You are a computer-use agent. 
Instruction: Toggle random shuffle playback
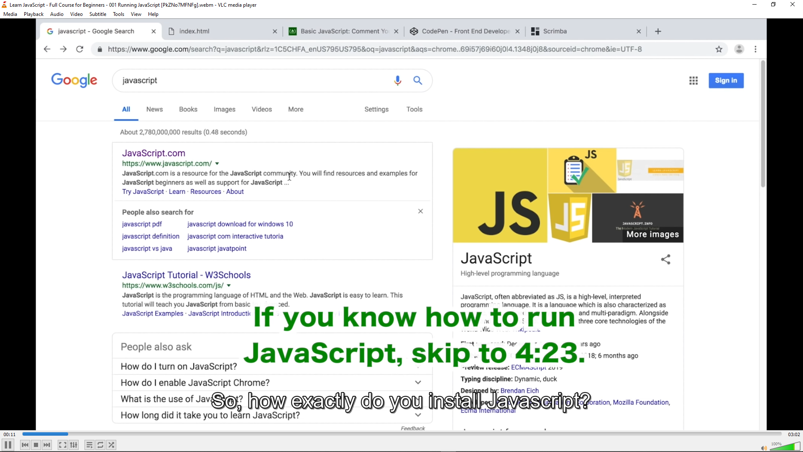pos(111,445)
